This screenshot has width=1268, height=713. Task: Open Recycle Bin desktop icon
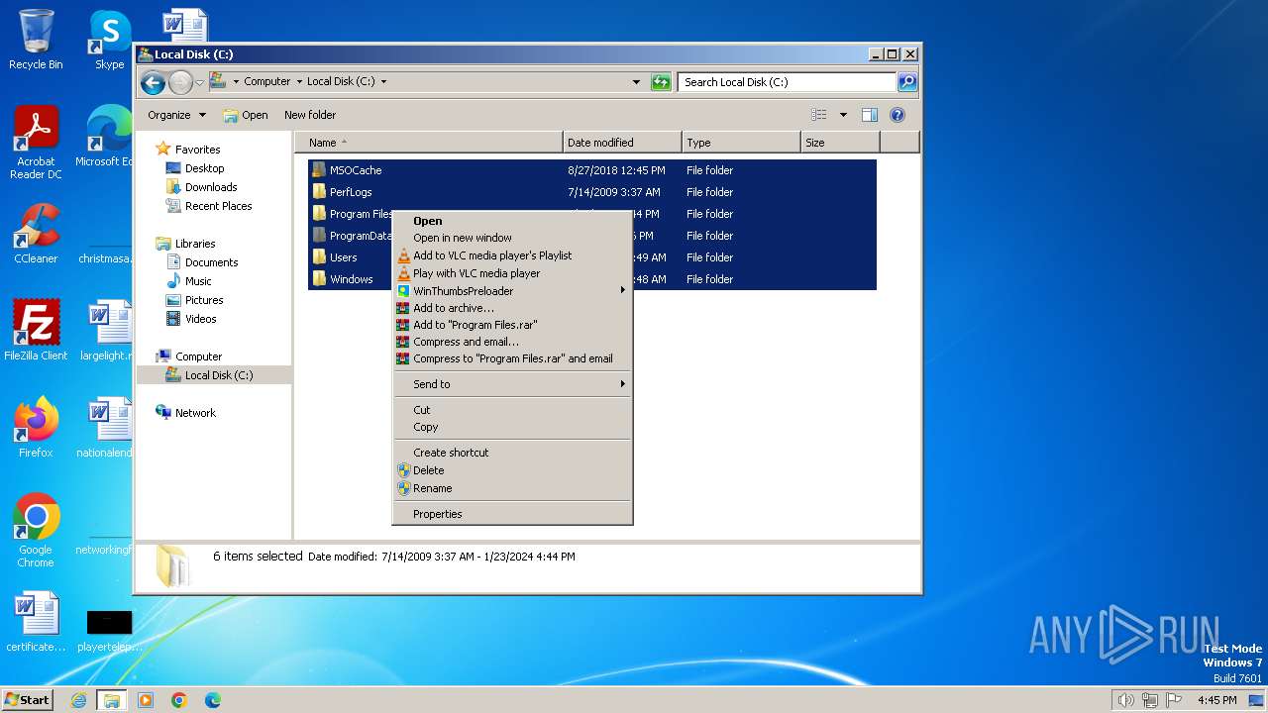(x=36, y=40)
